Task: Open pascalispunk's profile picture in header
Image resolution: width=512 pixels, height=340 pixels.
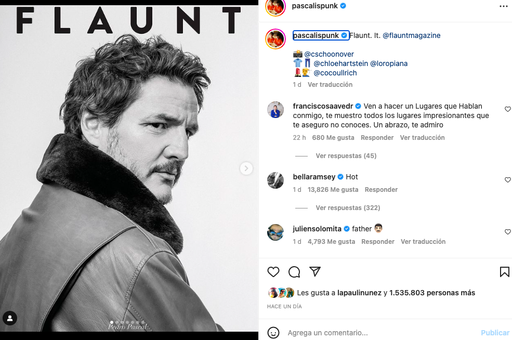Action: (275, 6)
